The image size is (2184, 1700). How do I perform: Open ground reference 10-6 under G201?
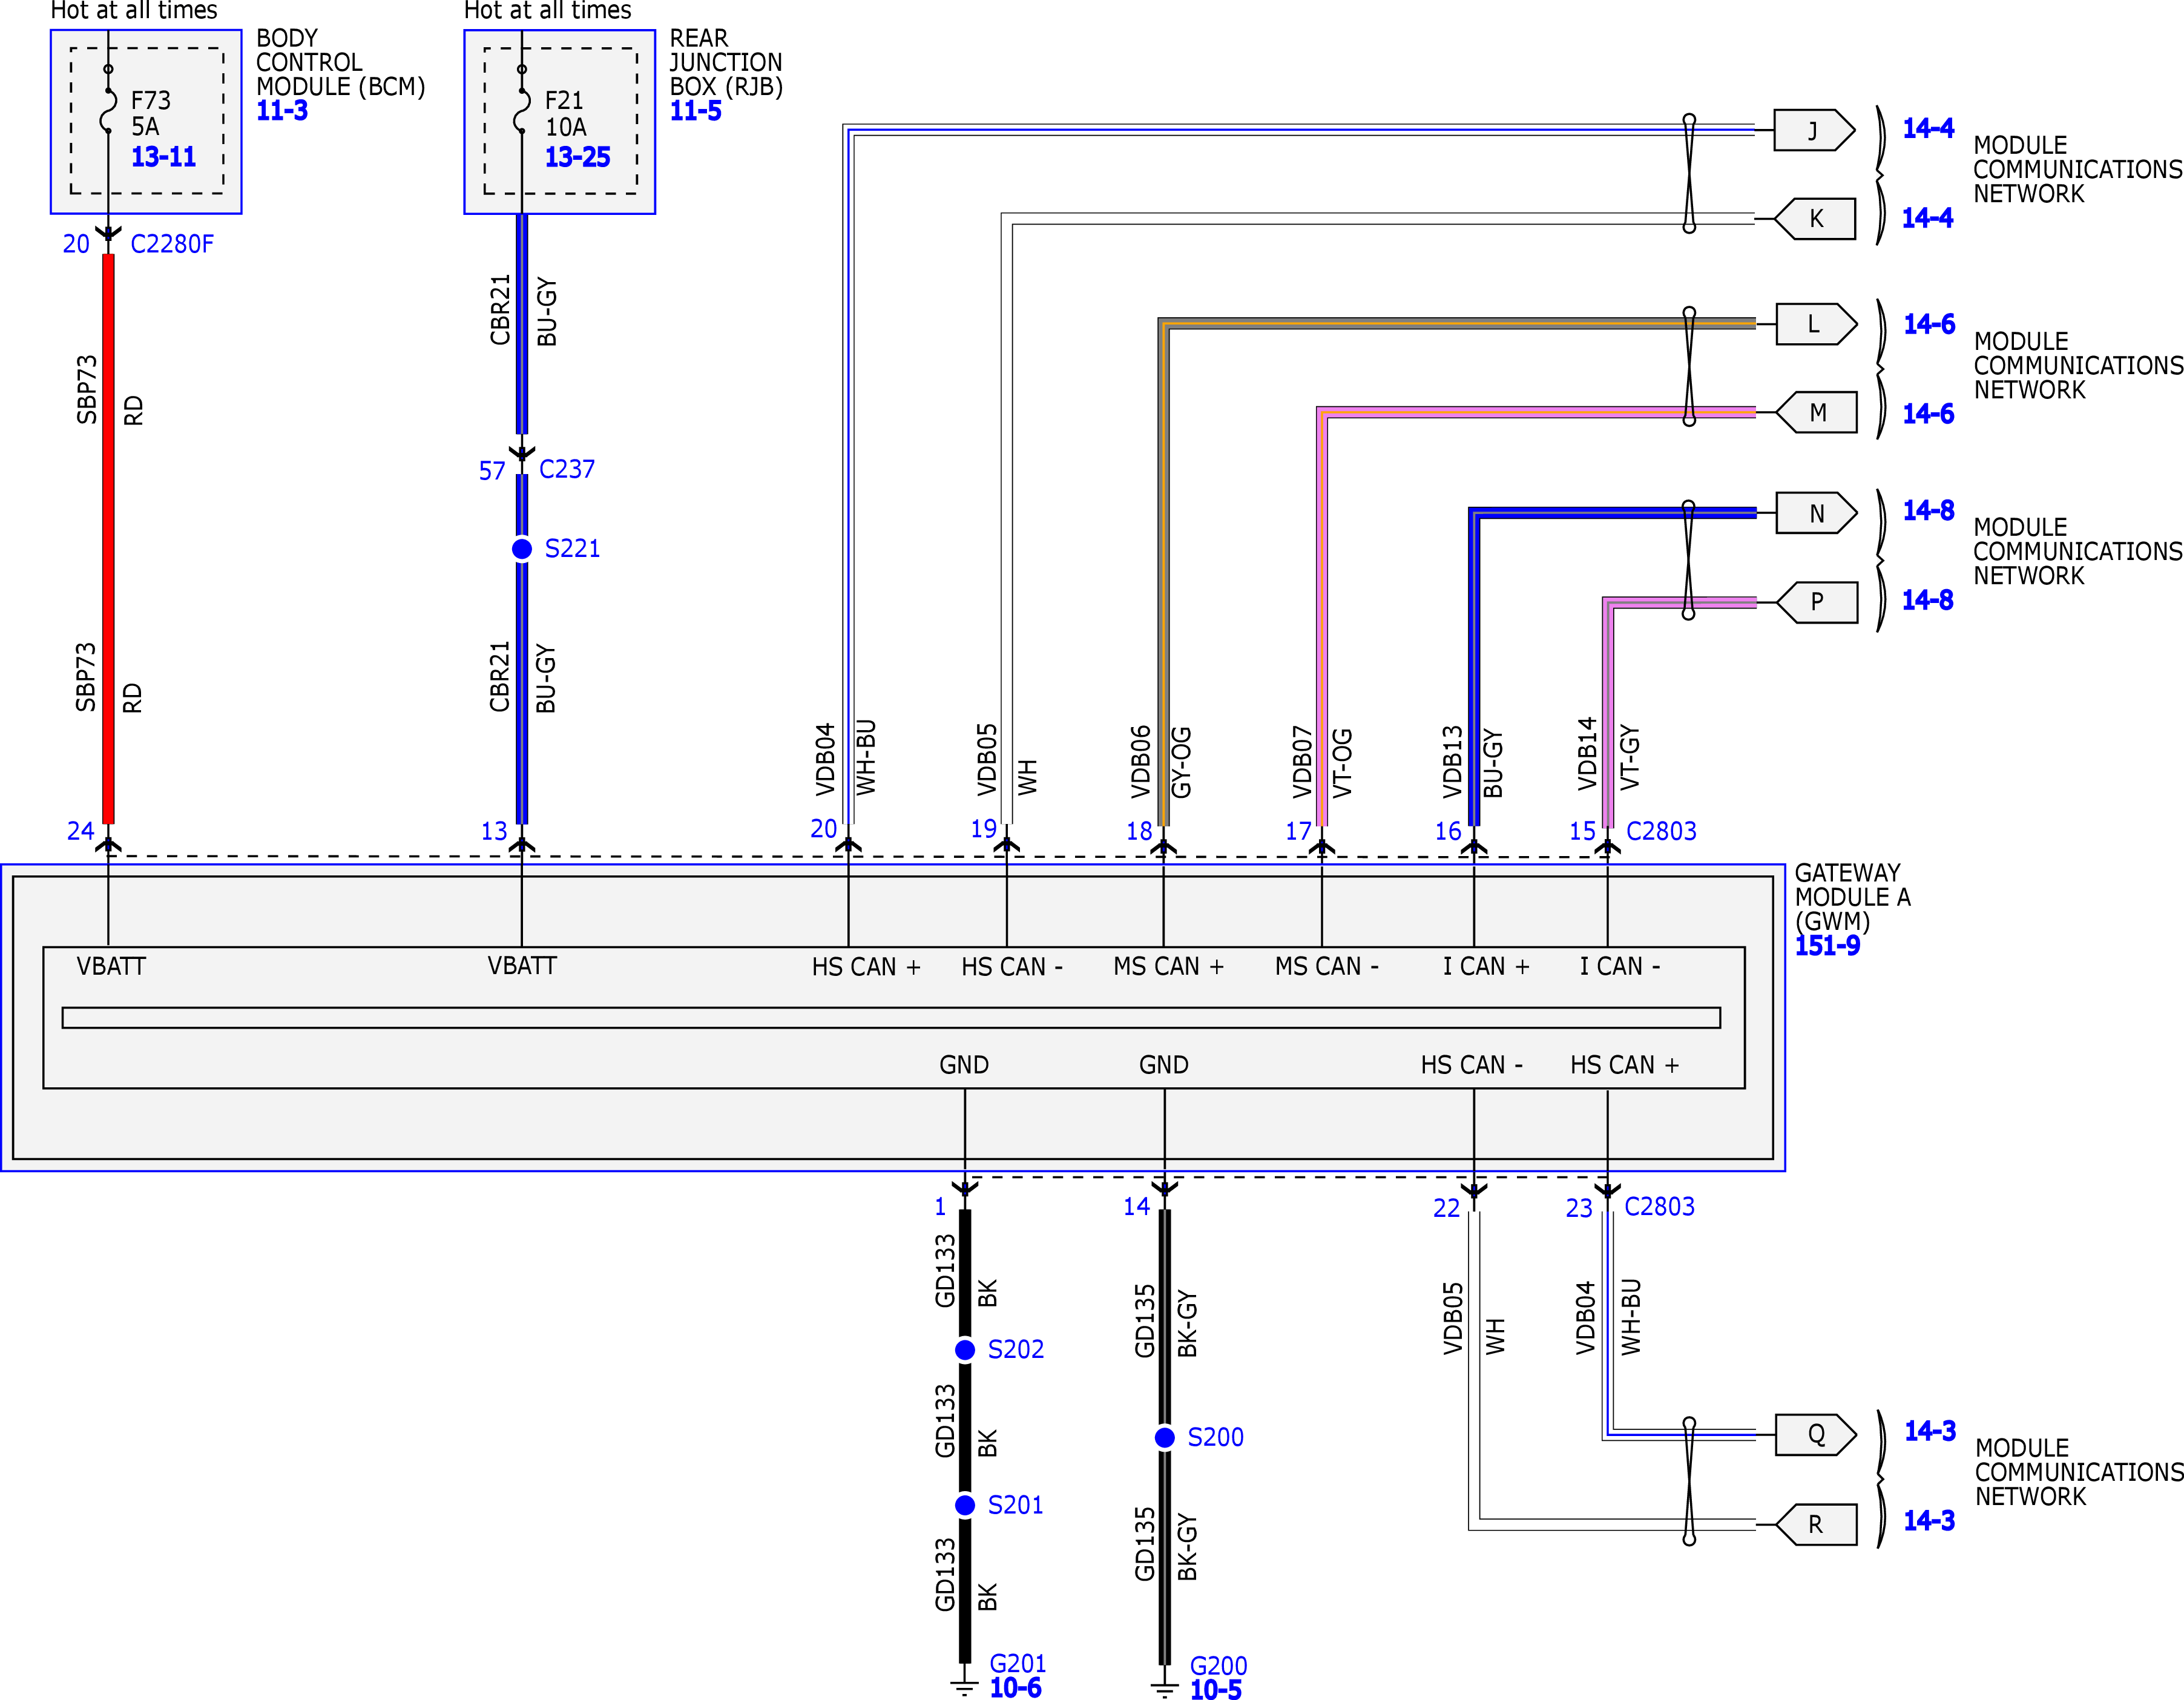click(1015, 1688)
